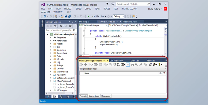Expand the Strings folder node
The image size is (208, 105).
(x=50, y=65)
